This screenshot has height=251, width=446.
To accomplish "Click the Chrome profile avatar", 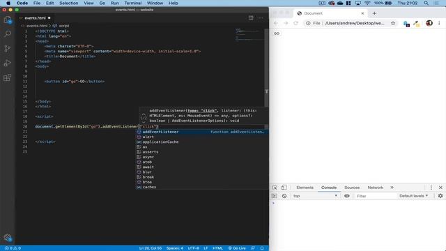I will coord(429,23).
